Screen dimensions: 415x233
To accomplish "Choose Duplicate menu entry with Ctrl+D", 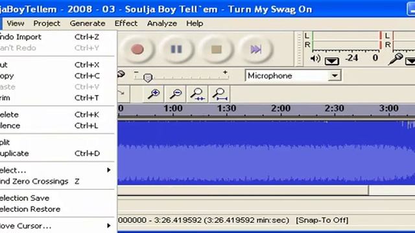I will click(x=57, y=153).
